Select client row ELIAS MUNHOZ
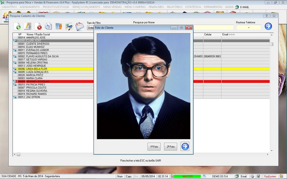Screen dimensions: 287x179 (53, 47)
